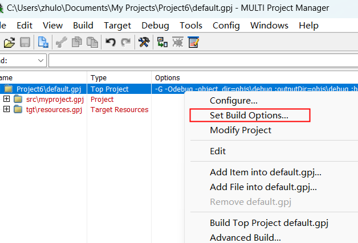The width and height of the screenshot is (358, 243).
Task: Click the Debug bug icon
Action: [177, 43]
